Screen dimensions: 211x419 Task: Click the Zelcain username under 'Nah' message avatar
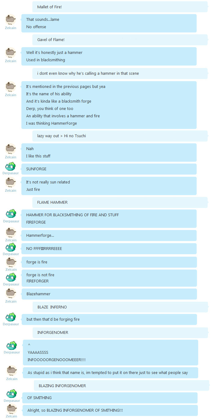pos(11,157)
